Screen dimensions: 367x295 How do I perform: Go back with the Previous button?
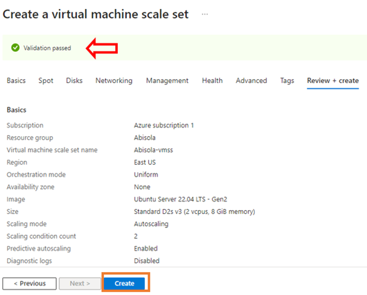[x=30, y=283]
